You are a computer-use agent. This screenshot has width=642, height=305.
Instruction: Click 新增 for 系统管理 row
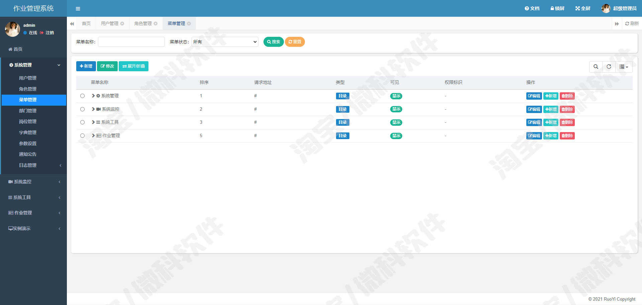point(551,96)
